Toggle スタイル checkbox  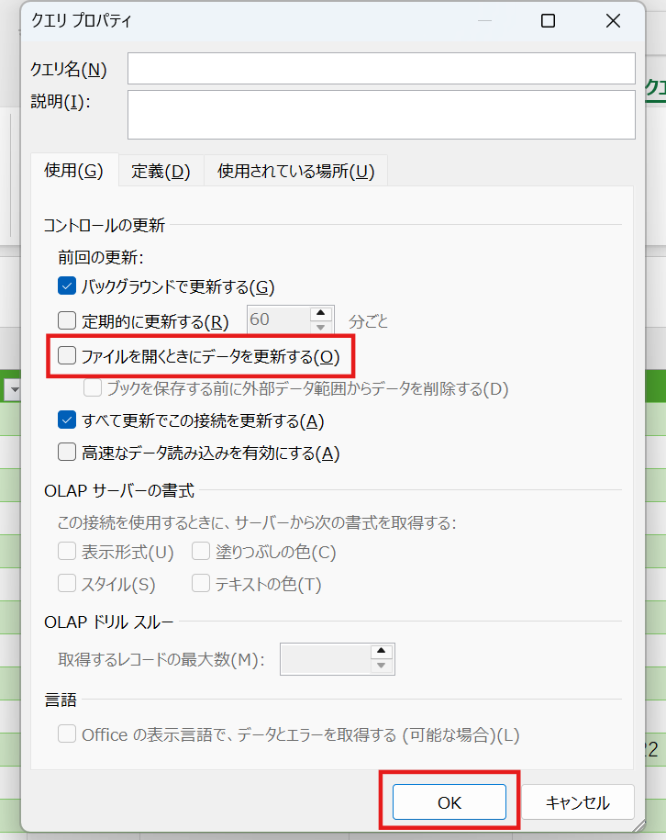pos(67,583)
